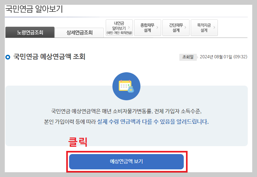Screen dimensions: 257x177
Task: Go to 종합재무 설계
Action: [147, 28]
